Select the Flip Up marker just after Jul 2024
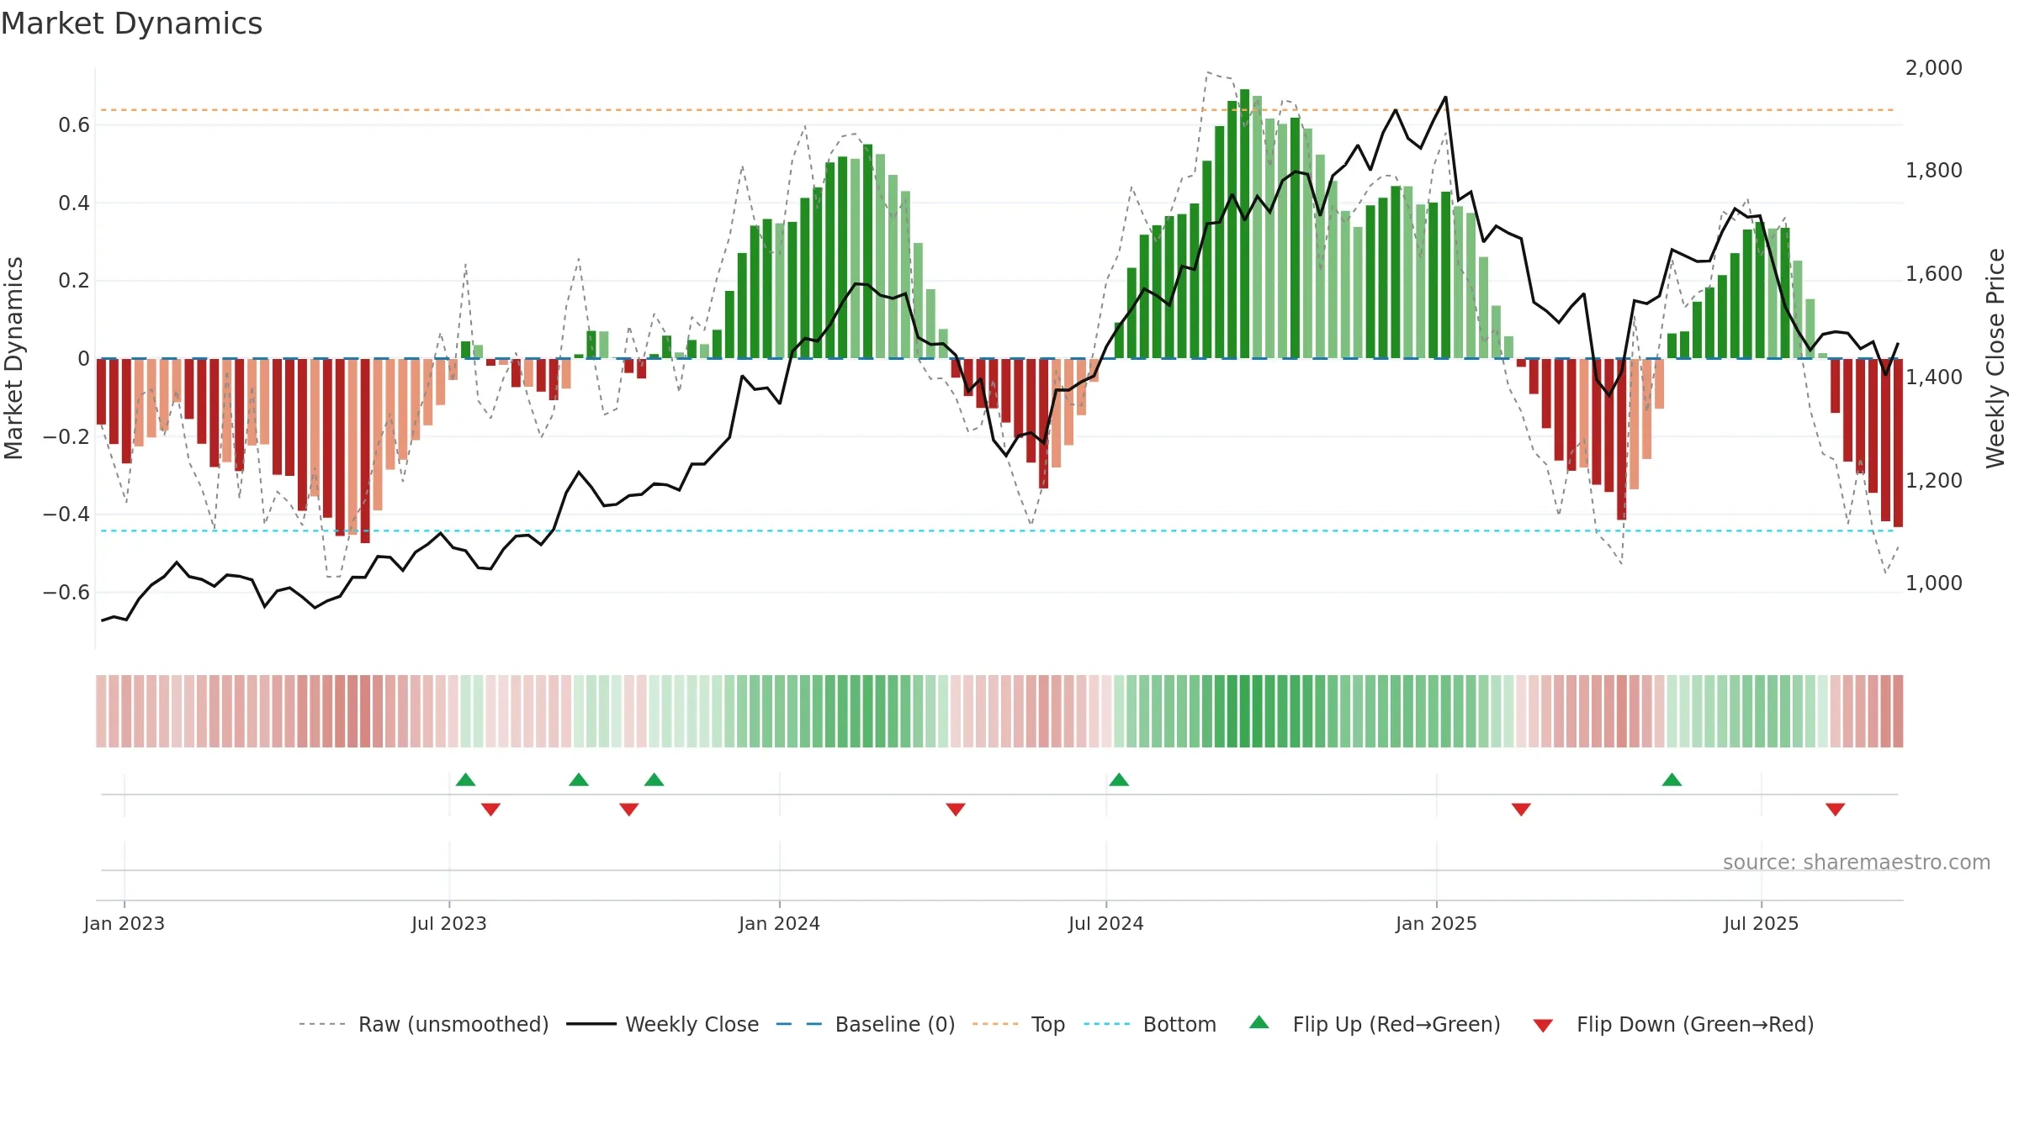The width and height of the screenshot is (2019, 1135). coord(1119,779)
